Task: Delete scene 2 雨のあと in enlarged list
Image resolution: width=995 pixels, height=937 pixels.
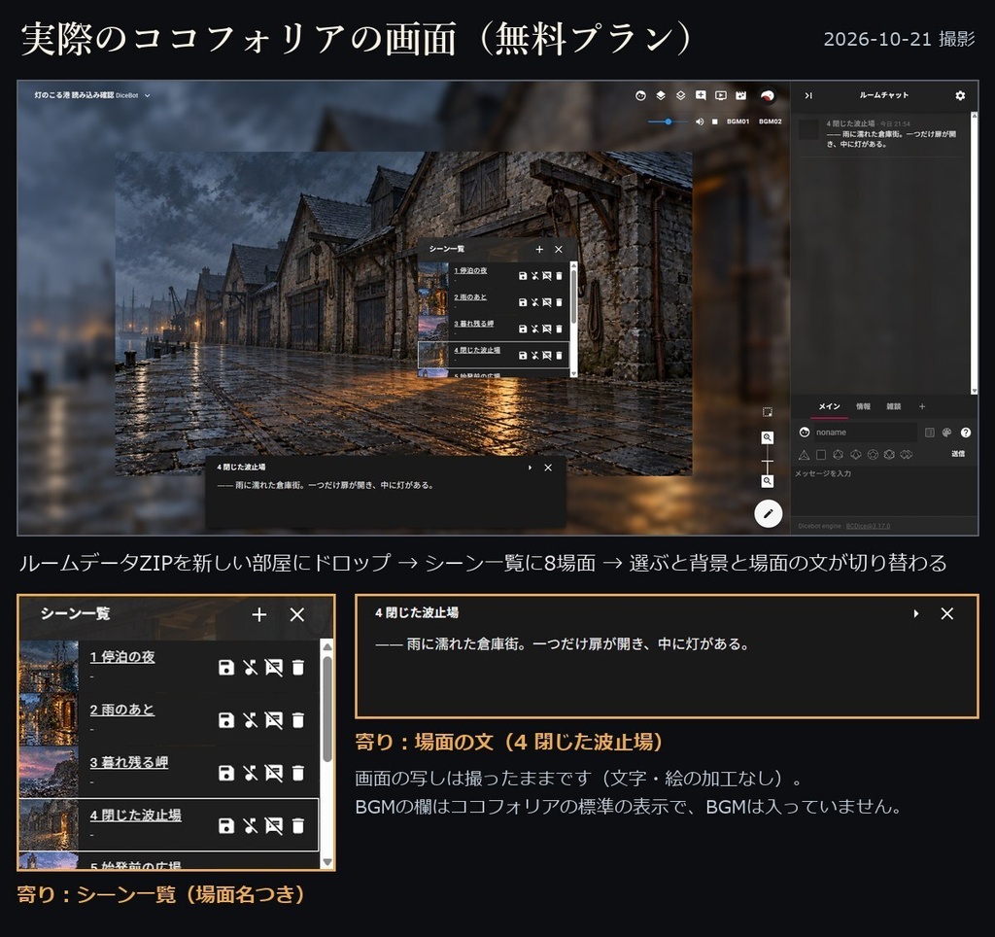Action: pyautogui.click(x=297, y=720)
